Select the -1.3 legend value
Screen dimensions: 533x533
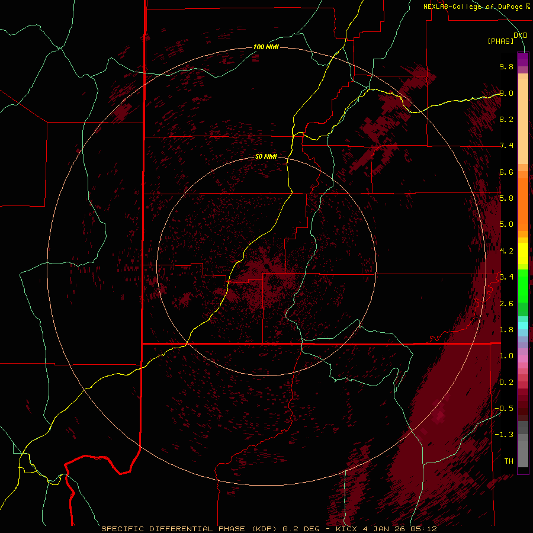pos(504,435)
